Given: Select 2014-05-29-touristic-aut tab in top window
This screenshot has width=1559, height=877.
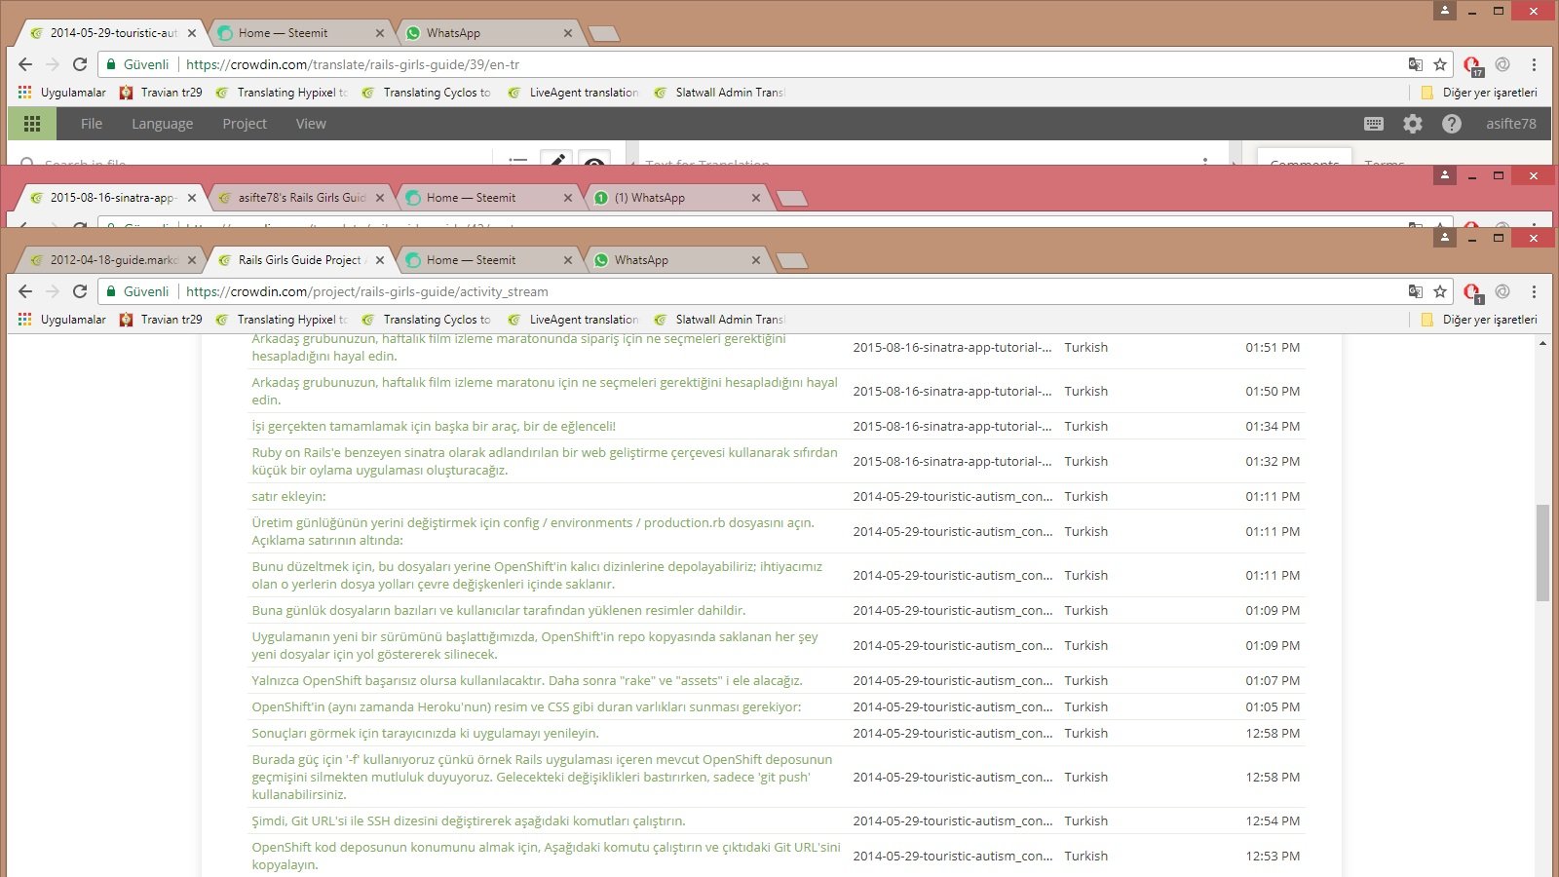Looking at the screenshot, I should point(113,33).
